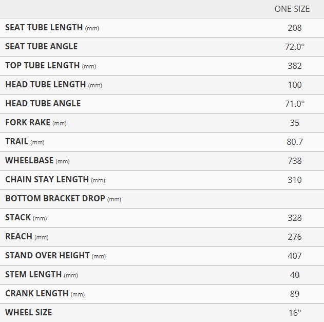Select the 16" wheel size value
This screenshot has width=324, height=322.
[294, 313]
